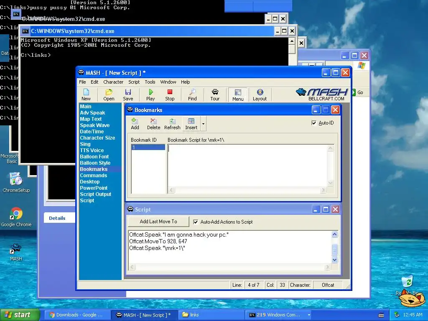428x321 pixels.
Task: Select Sing in the sidebar
Action: (x=85, y=144)
